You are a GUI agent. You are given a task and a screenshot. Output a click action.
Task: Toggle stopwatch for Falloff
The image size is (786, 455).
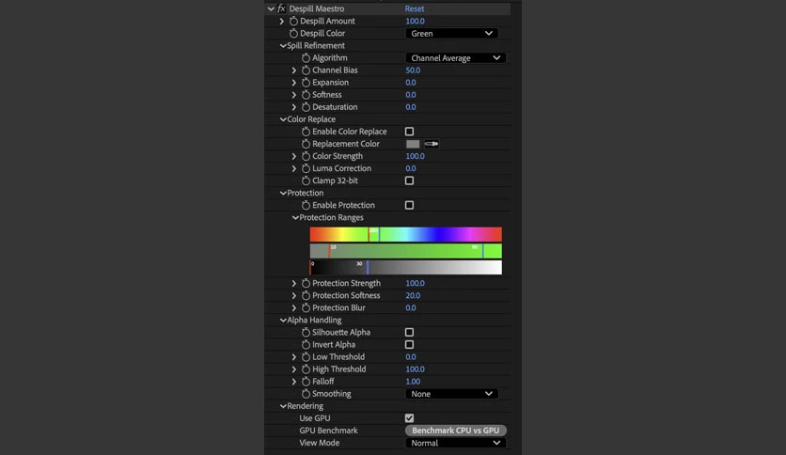306,382
